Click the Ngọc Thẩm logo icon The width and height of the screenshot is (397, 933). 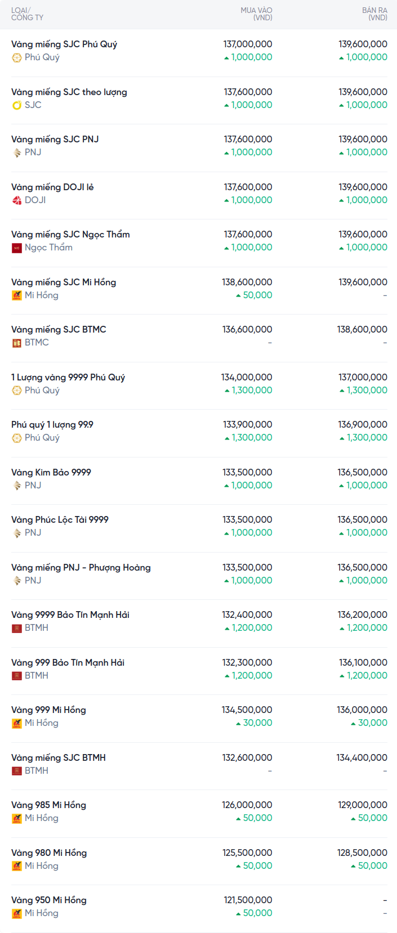click(x=17, y=248)
